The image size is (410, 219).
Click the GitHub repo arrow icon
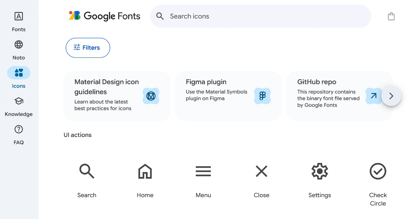click(373, 96)
